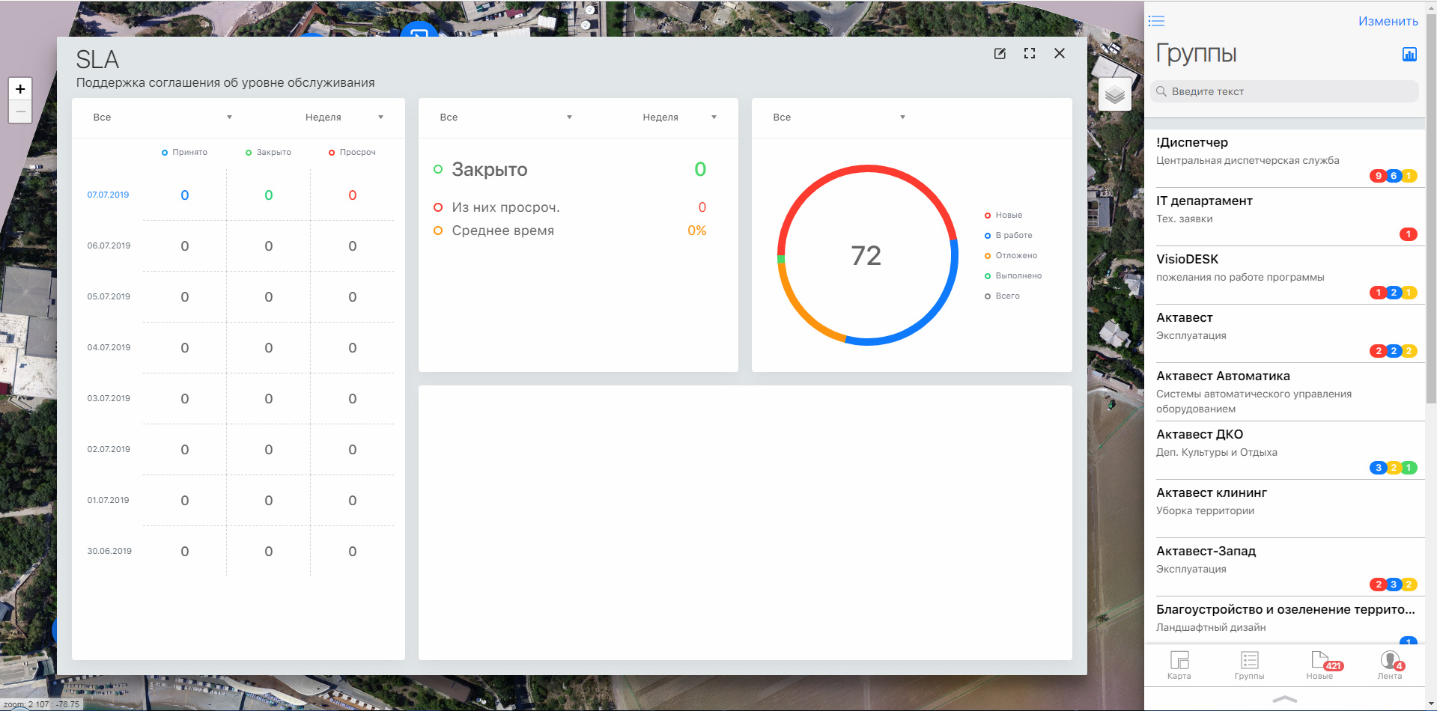Expand the SLA panel to fullscreen
The width and height of the screenshot is (1437, 711).
pos(1030,53)
